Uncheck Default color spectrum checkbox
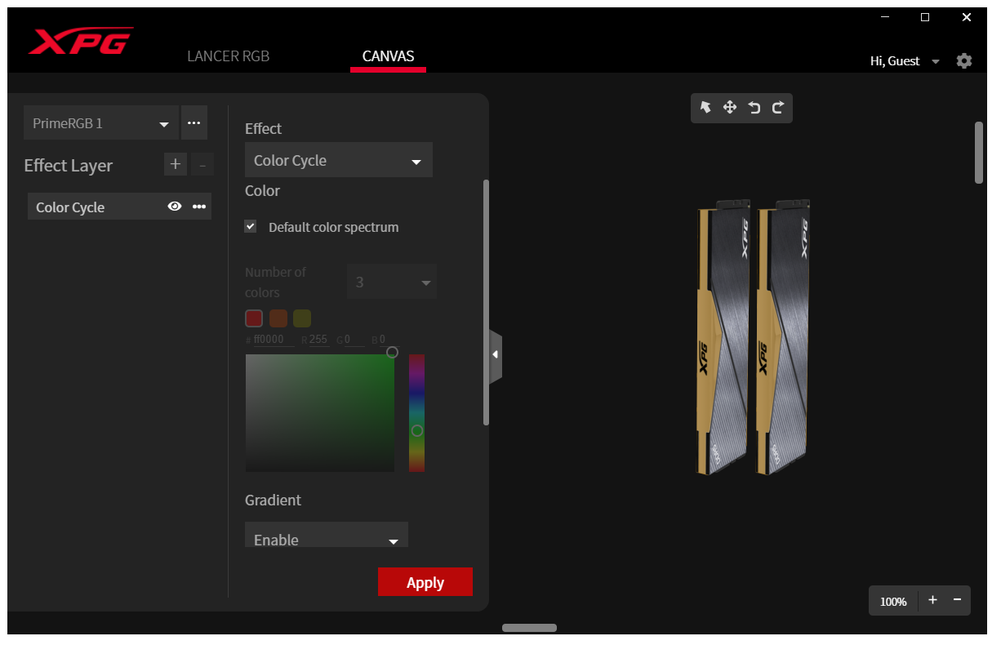Image resolution: width=1001 pixels, height=645 pixels. (251, 226)
